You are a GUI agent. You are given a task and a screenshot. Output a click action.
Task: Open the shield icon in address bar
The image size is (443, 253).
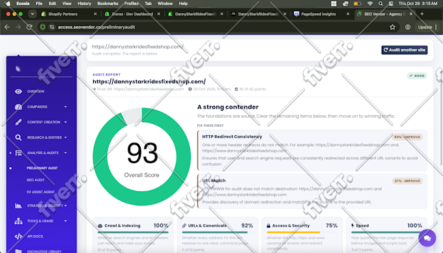point(42,27)
